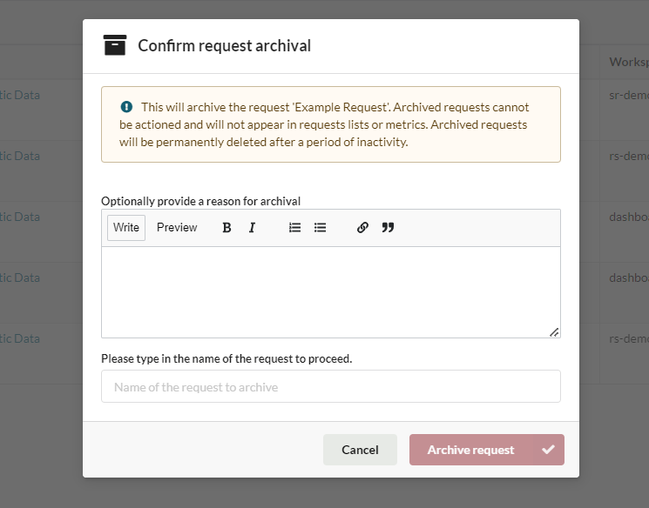This screenshot has height=508, width=649.
Task: Add a blockquote to the reason
Action: pyautogui.click(x=388, y=228)
